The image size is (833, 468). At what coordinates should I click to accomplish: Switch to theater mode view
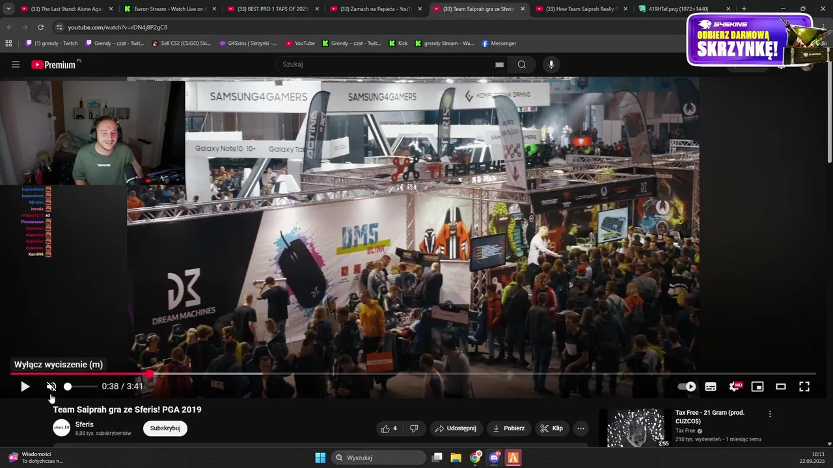coord(781,387)
